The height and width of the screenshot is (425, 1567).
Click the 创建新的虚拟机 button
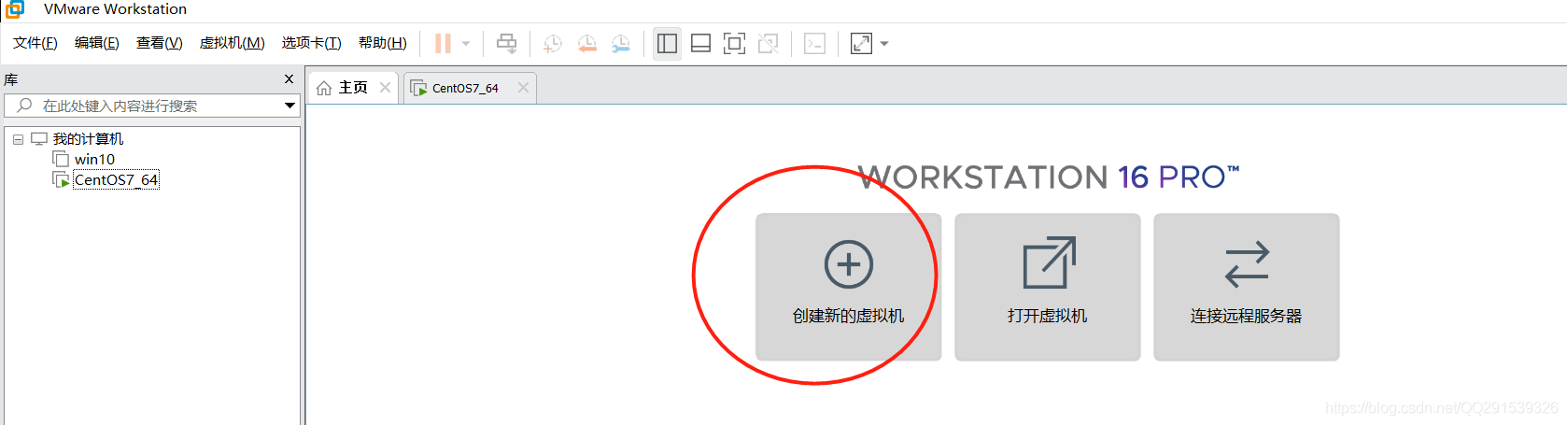point(848,287)
